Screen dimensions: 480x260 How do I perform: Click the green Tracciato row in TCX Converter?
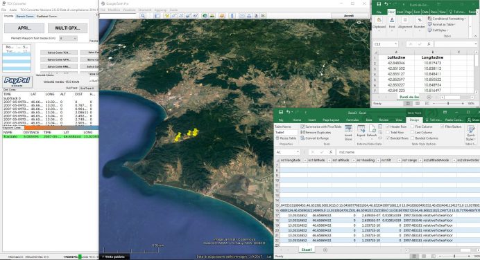tap(51, 137)
